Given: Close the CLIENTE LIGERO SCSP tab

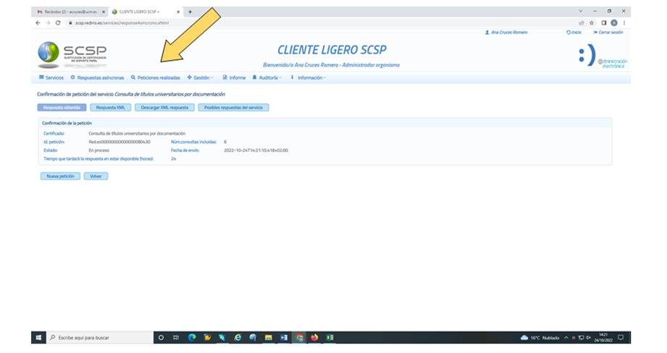Looking at the screenshot, I should coord(178,12).
